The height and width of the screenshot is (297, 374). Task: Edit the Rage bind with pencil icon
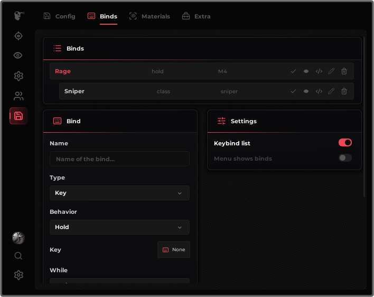click(x=331, y=71)
